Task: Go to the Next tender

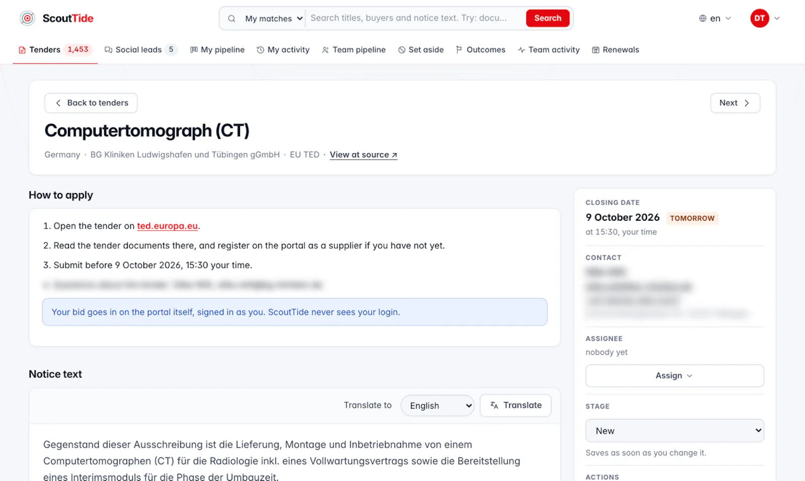Action: (x=735, y=103)
